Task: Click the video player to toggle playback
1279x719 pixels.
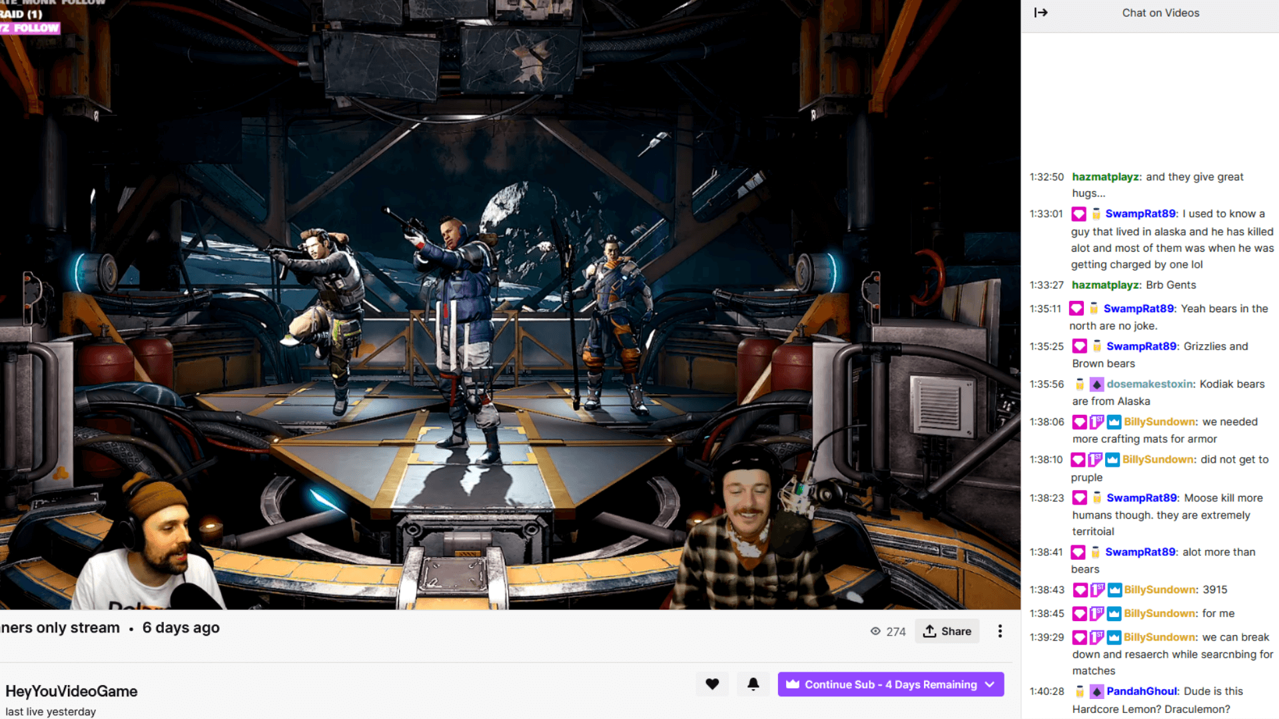Action: (x=510, y=304)
